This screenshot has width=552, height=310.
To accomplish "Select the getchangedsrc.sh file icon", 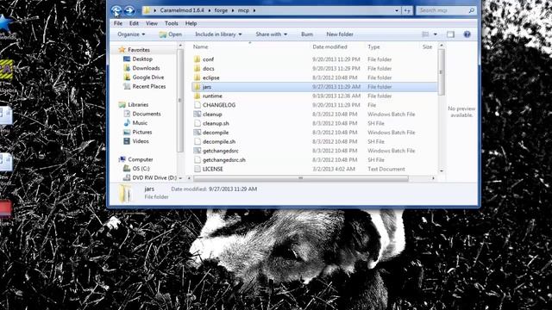I will [x=198, y=160].
